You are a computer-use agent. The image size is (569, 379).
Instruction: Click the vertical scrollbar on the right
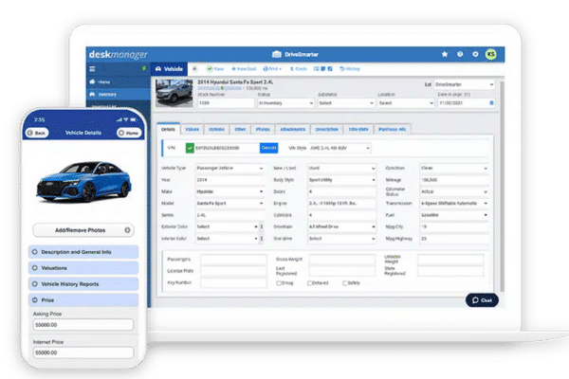click(x=503, y=186)
